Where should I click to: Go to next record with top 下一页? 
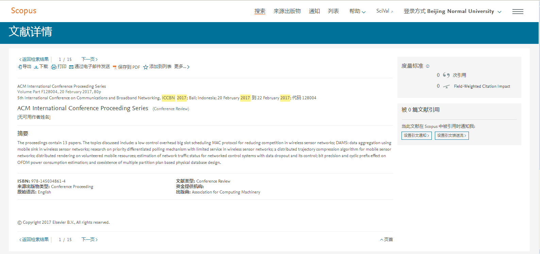(89, 59)
